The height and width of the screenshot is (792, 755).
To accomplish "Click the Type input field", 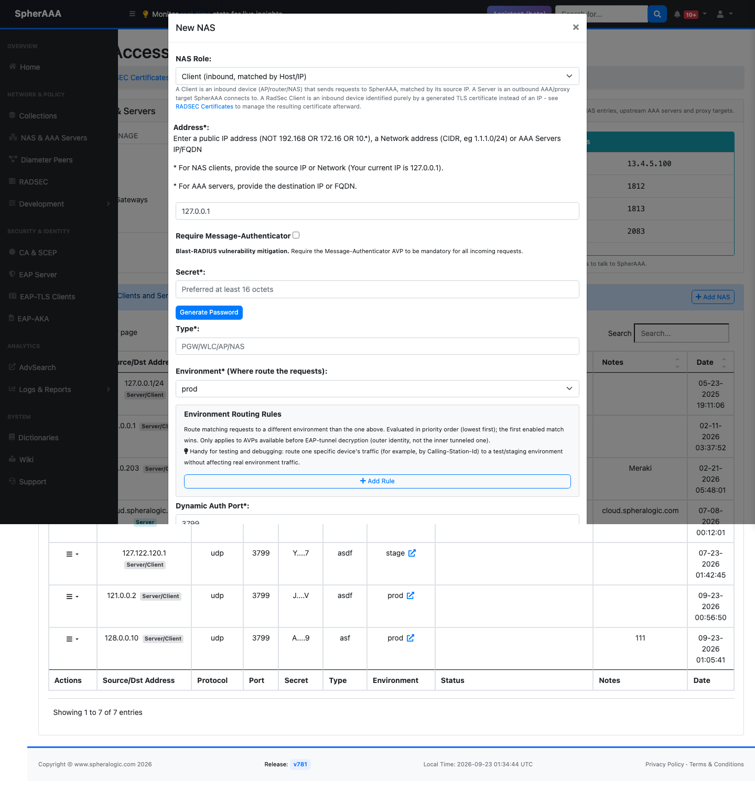I will click(377, 346).
